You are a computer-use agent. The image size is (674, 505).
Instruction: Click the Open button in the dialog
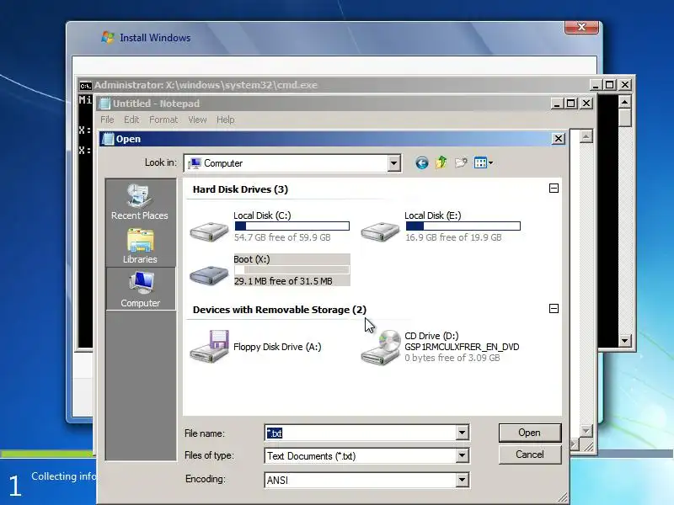tap(530, 433)
